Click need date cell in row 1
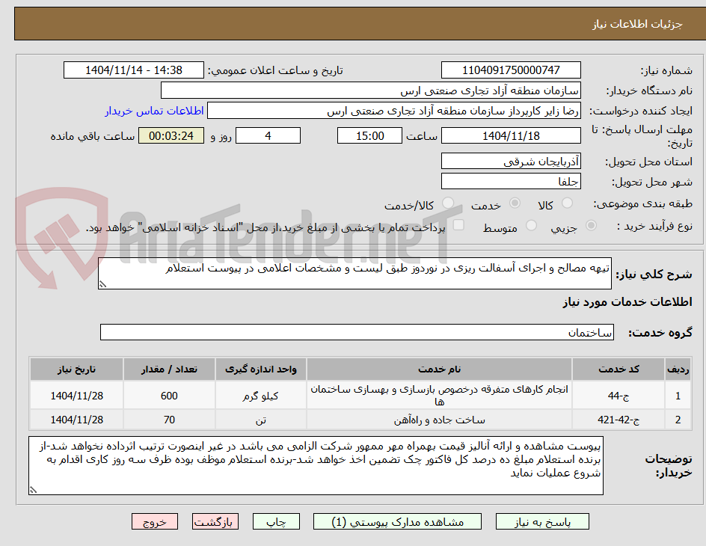The height and width of the screenshot is (546, 706). click(x=76, y=396)
